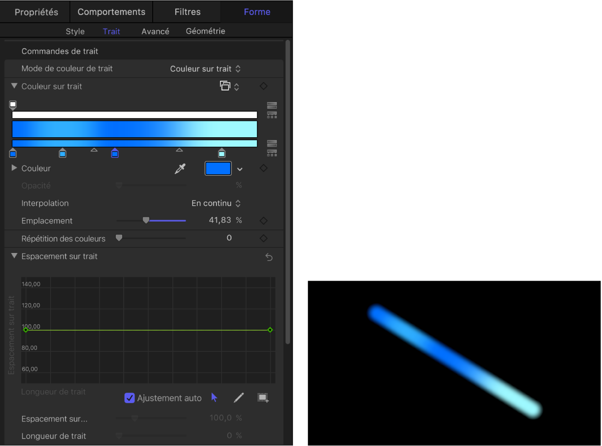Open the Style sub-tab
602x446 pixels.
coord(75,31)
